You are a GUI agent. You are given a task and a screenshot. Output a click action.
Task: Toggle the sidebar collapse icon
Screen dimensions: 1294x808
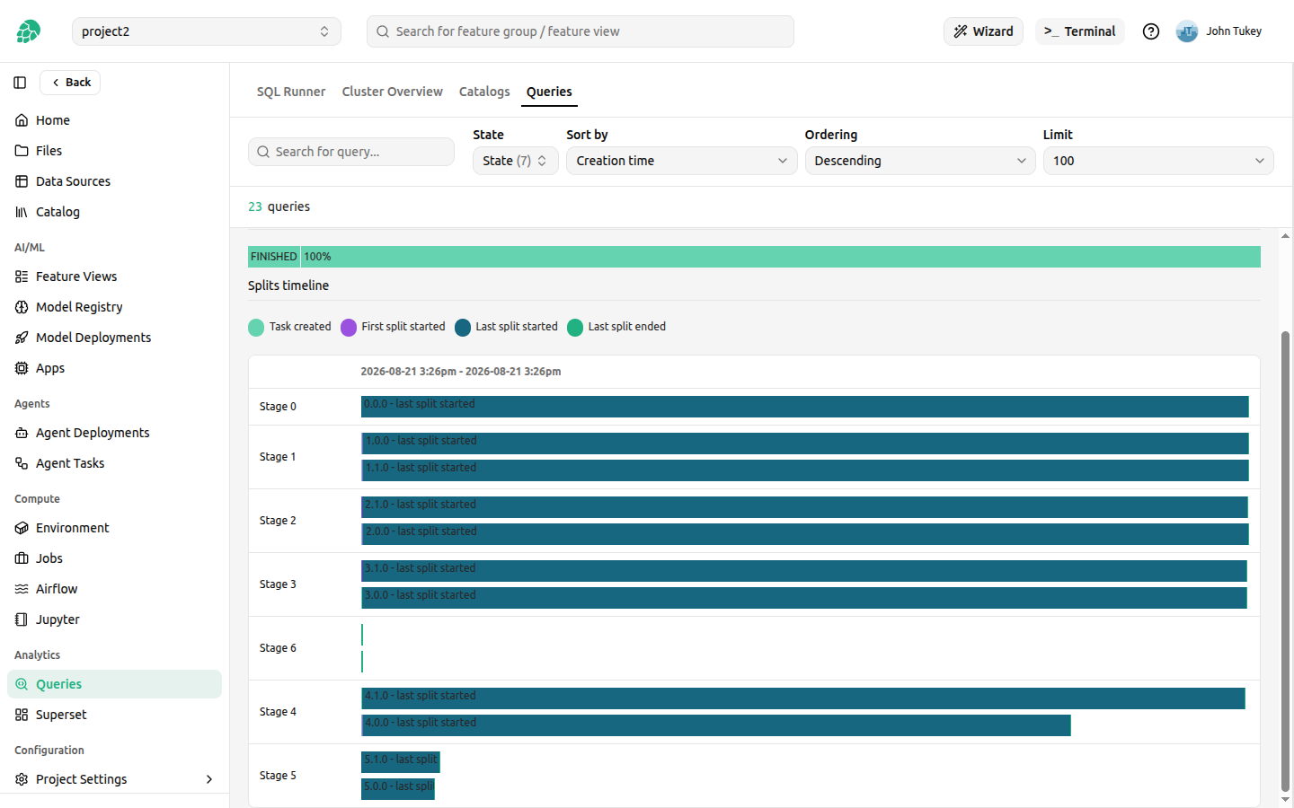[20, 83]
